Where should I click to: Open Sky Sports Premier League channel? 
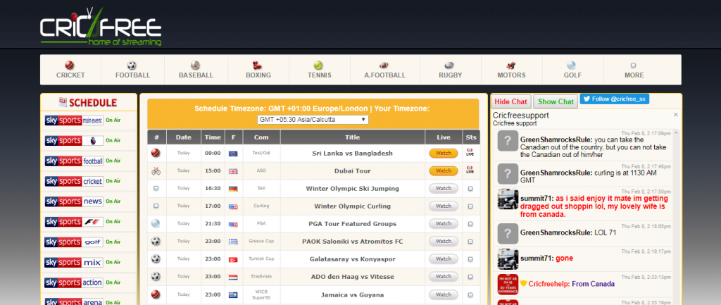pyautogui.click(x=74, y=141)
